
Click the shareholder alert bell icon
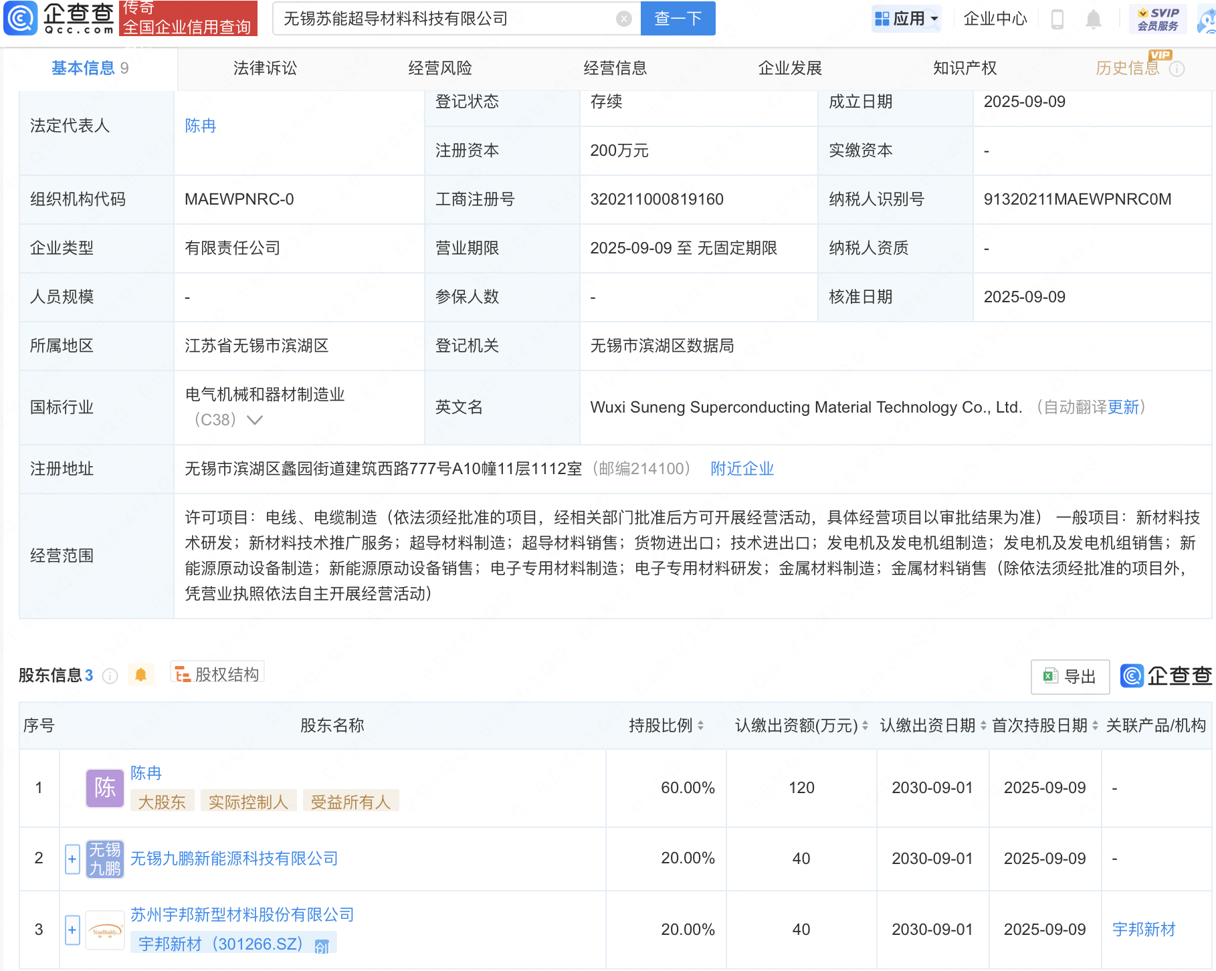click(140, 675)
